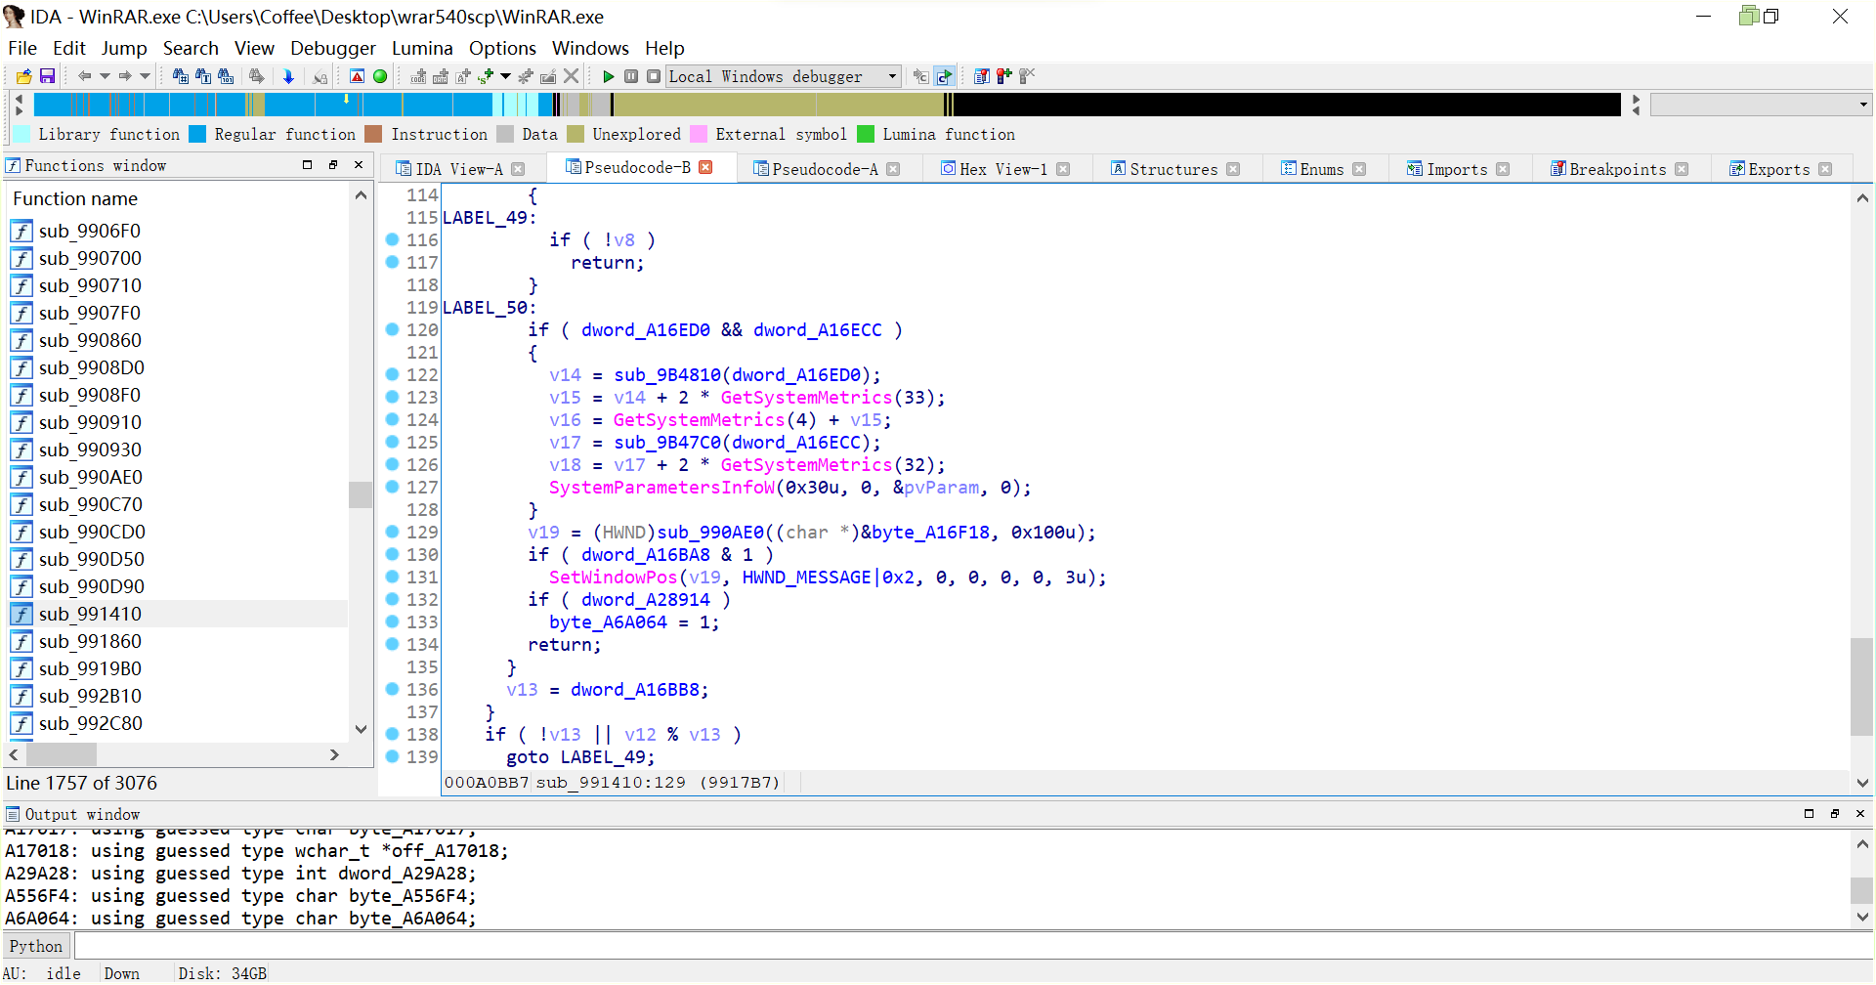The image size is (1876, 985).
Task: Toggle breakpoint dot on line 129
Action: pyautogui.click(x=392, y=532)
